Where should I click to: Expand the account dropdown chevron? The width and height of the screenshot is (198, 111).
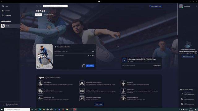point(196,6)
